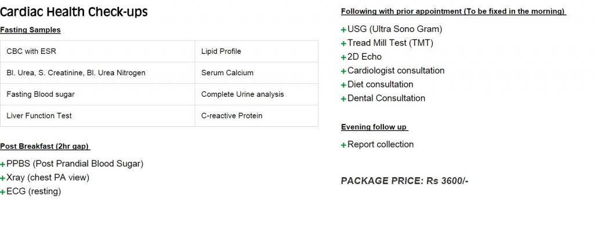Click the plus icon beside Report collection
The width and height of the screenshot is (594, 227).
(x=343, y=145)
